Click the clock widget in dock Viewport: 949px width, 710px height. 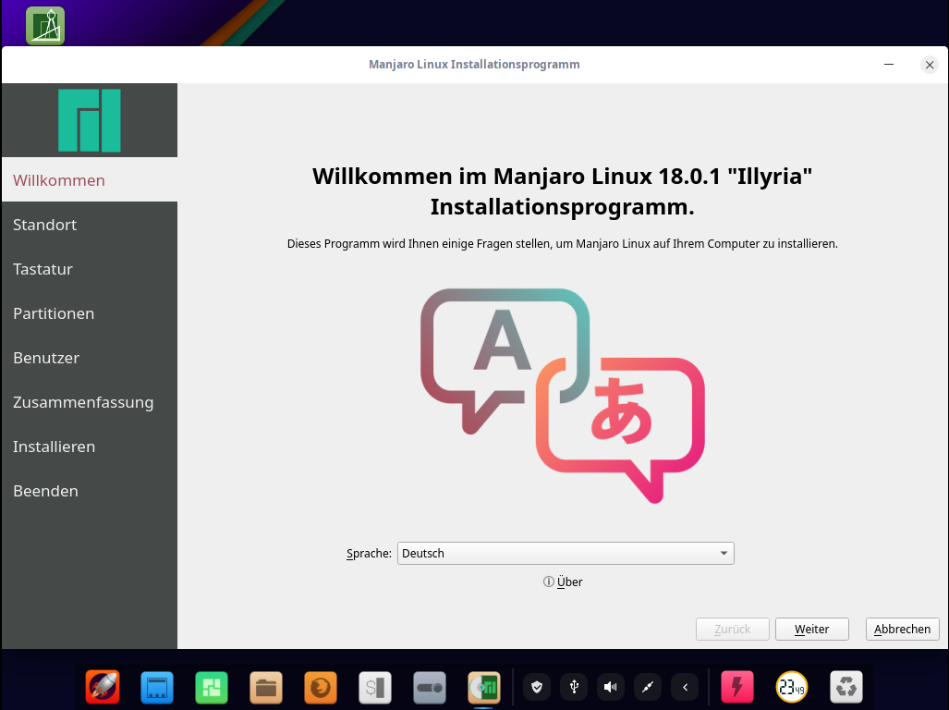click(x=792, y=687)
